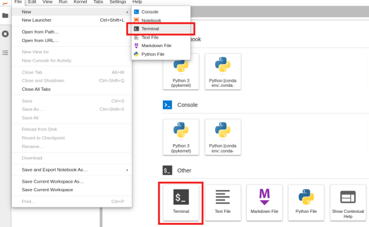Image resolution: width=369 pixels, height=227 pixels.
Task: Click the grayed-out Save As… entry
Action: (72, 110)
